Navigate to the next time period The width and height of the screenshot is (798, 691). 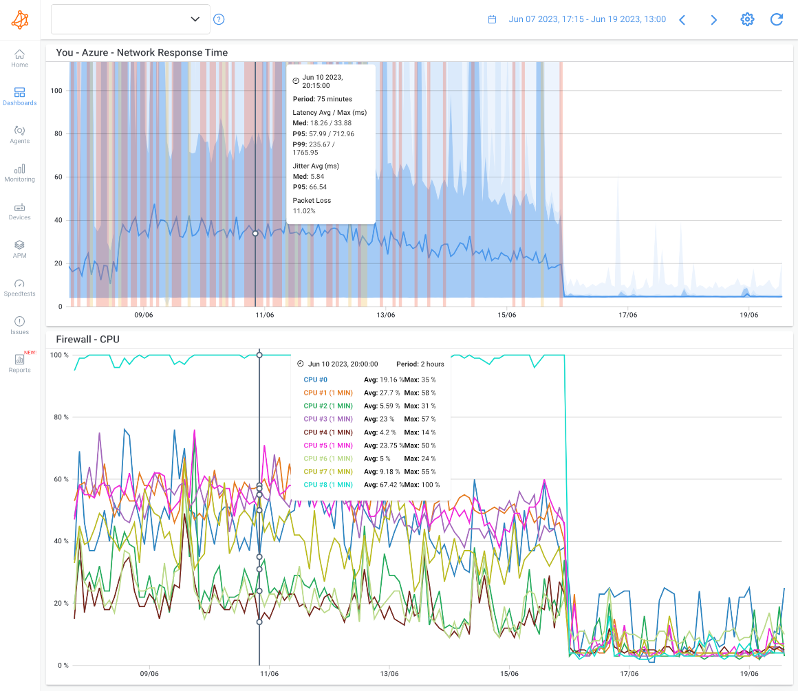tap(713, 19)
